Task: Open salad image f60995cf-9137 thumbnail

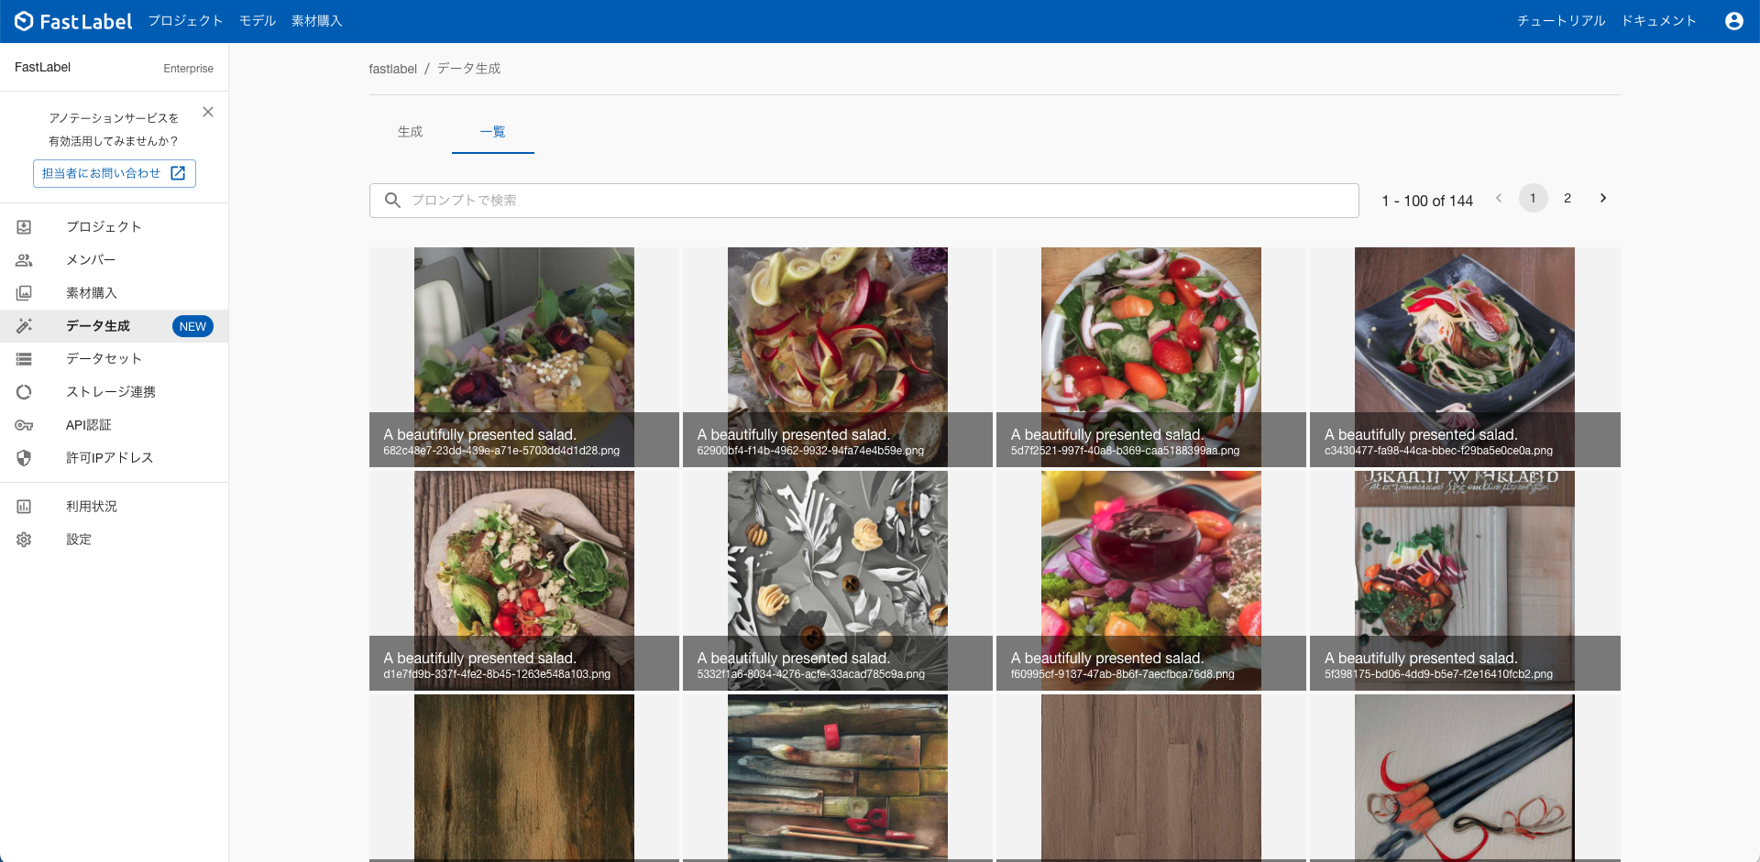Action: tap(1151, 581)
